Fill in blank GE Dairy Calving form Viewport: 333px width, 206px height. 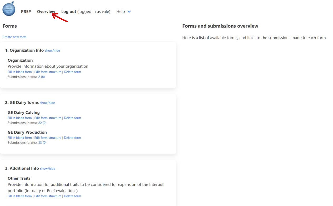point(20,118)
